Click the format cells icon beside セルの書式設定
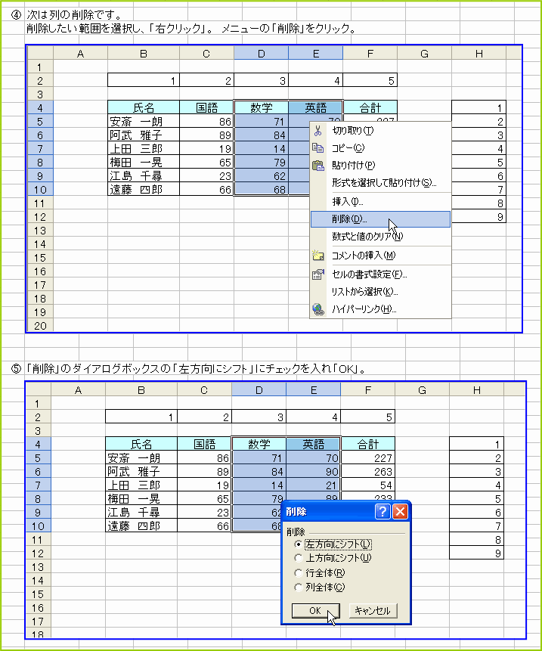Screen dimensions: 542x651 click(318, 274)
